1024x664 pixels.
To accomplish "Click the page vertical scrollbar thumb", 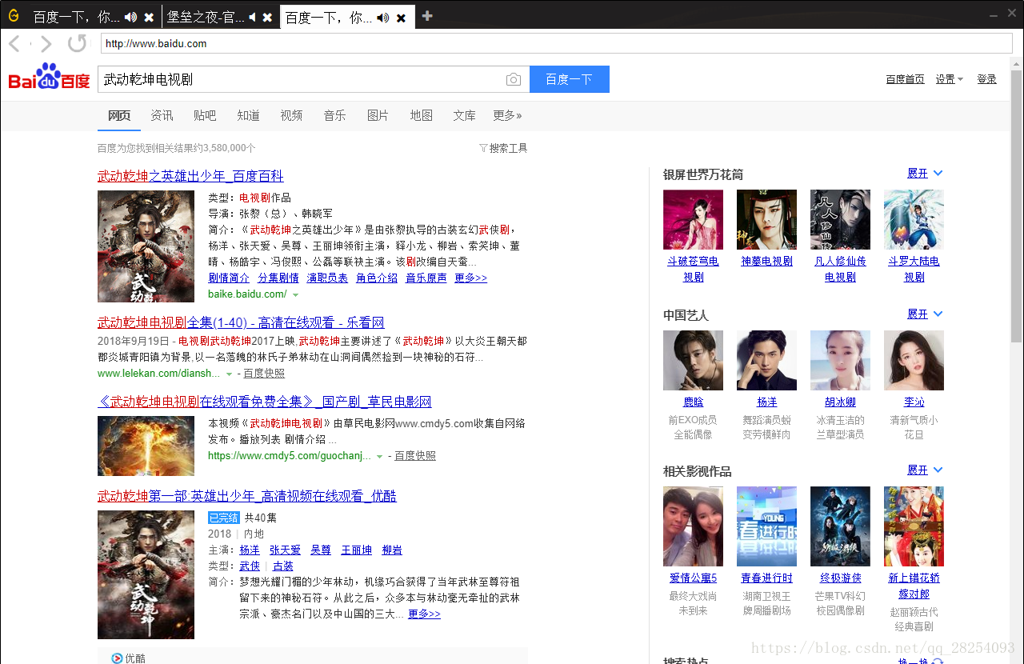I will click(x=1016, y=206).
